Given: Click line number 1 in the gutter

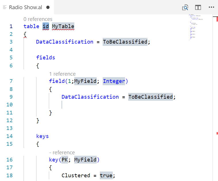Looking at the screenshot, I should pyautogui.click(x=11, y=26).
